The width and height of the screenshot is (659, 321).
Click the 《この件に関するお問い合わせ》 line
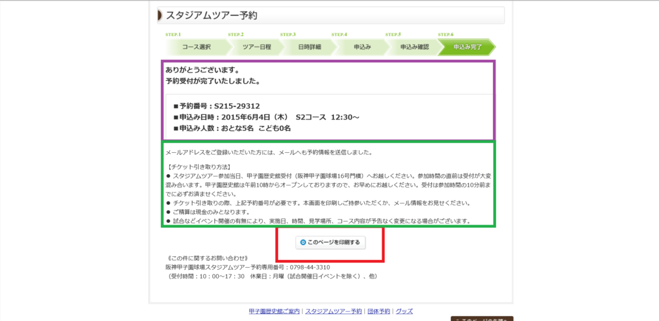[x=209, y=257]
